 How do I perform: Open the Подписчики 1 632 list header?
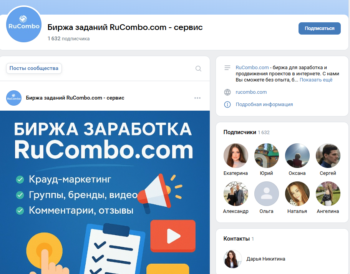246,132
